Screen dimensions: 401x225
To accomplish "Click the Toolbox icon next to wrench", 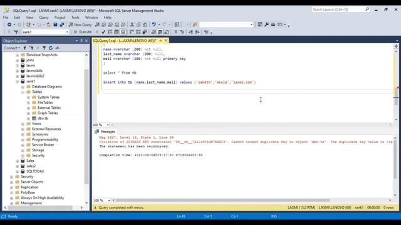I will click(x=273, y=24).
